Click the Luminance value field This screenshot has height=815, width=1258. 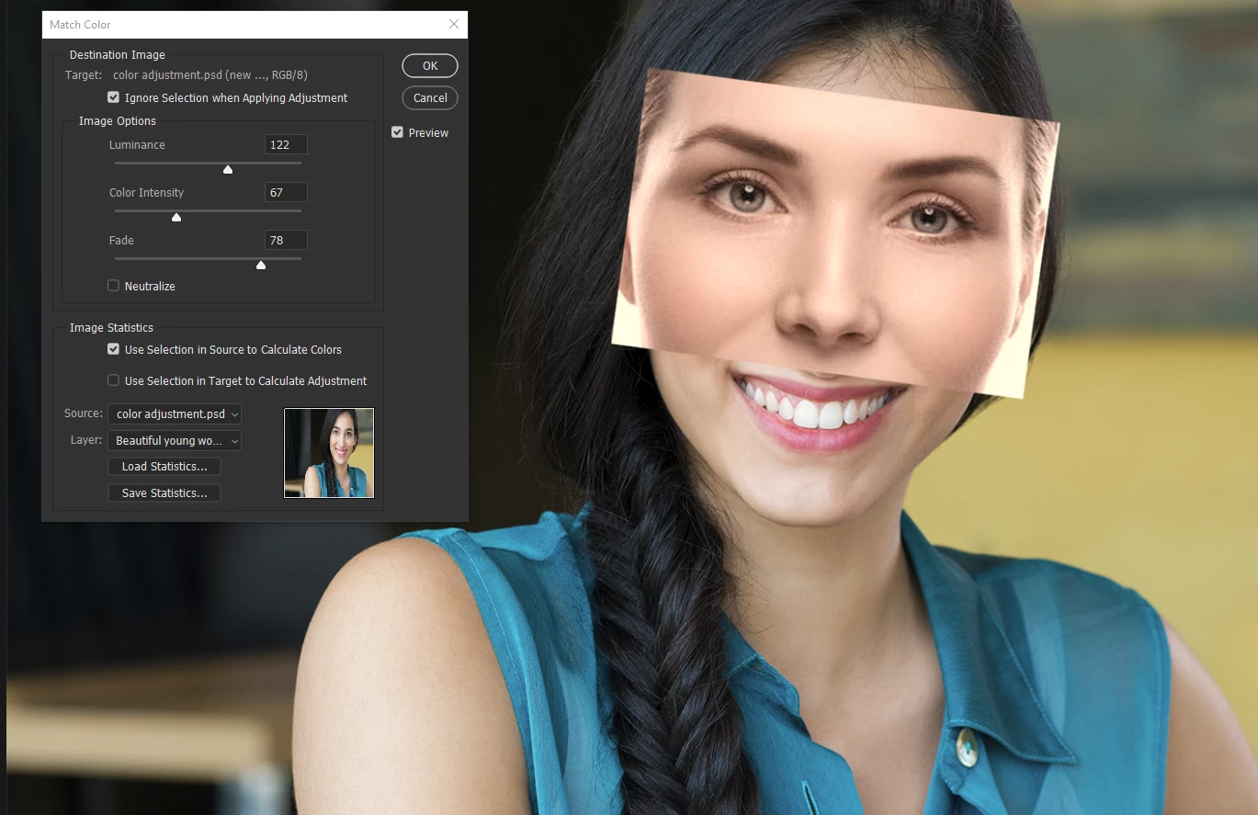286,145
